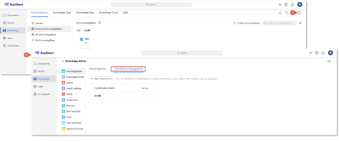Select the All category filter chip
This screenshot has height=142, width=339.
(79, 30)
